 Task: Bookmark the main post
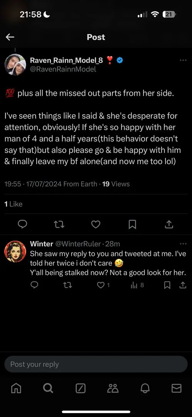pos(132,225)
